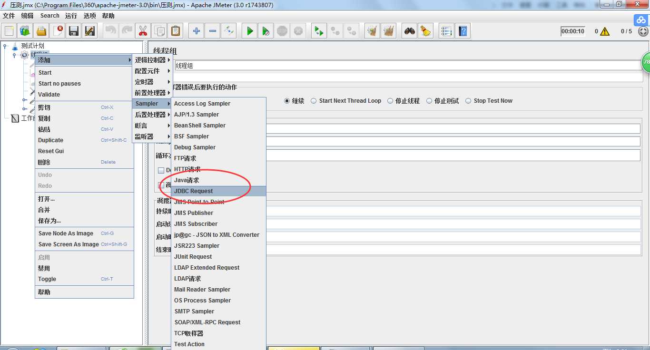The height and width of the screenshot is (350, 650).
Task: Open the Help question mark icon
Action: [463, 31]
